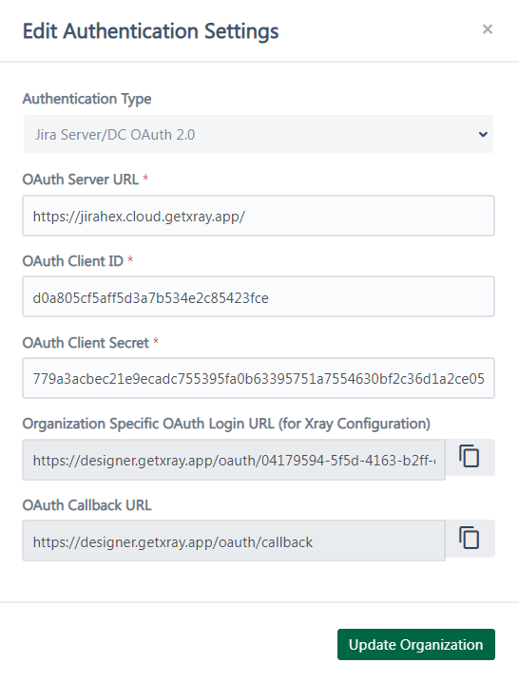Click the red asterisk beside OAuth Client Secret
The height and width of the screenshot is (682, 519).
[x=156, y=341]
